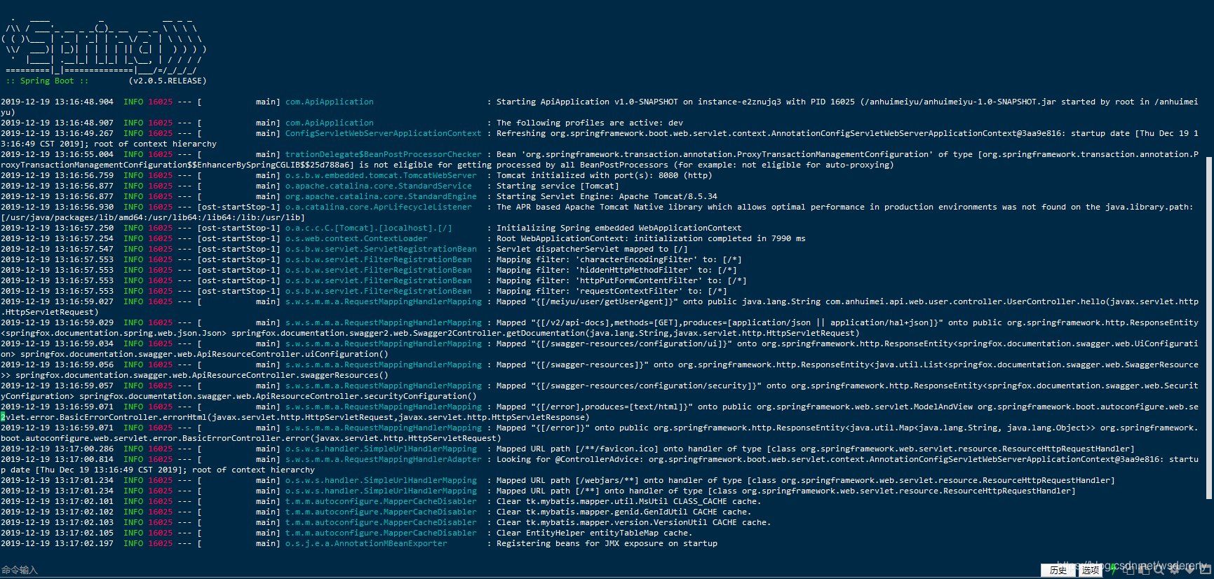
Task: Click the paste icon in bottom toolbar
Action: pos(1144,570)
